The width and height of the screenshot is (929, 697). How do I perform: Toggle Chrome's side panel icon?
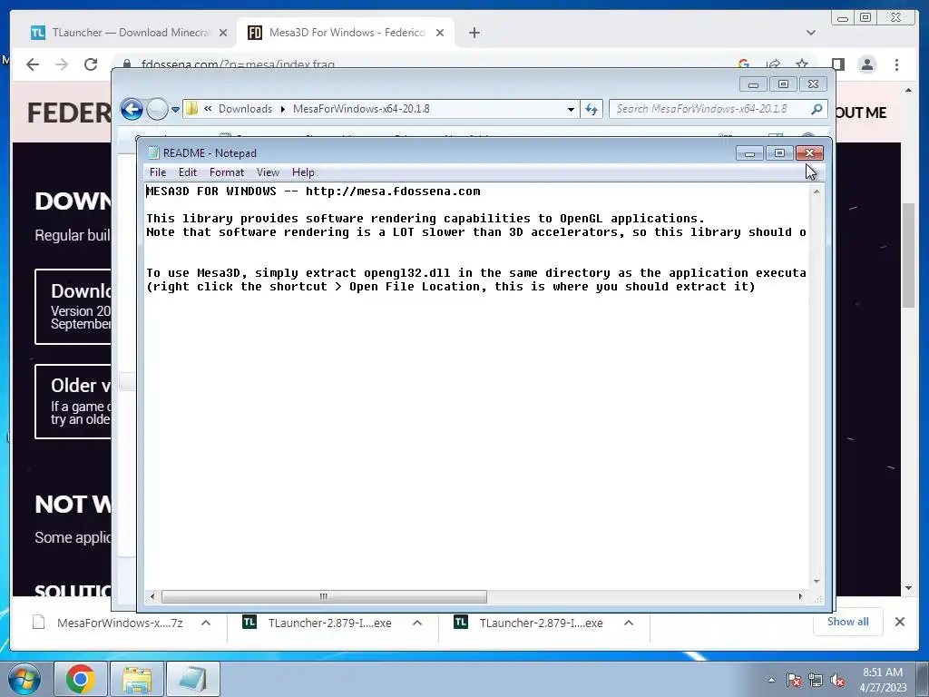point(837,64)
